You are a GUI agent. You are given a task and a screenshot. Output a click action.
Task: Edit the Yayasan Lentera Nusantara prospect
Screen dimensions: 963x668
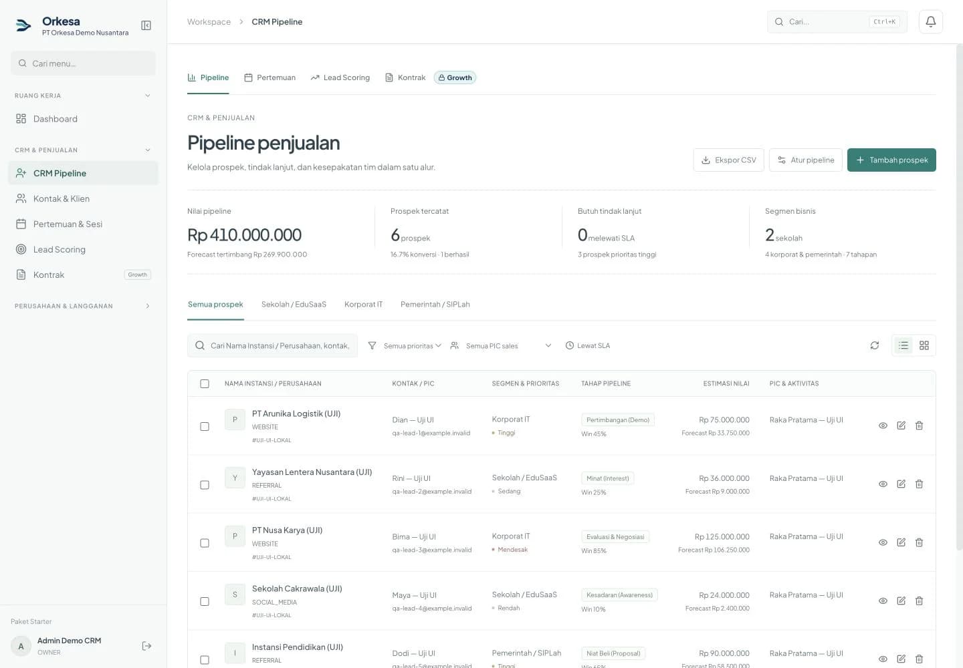pyautogui.click(x=901, y=484)
